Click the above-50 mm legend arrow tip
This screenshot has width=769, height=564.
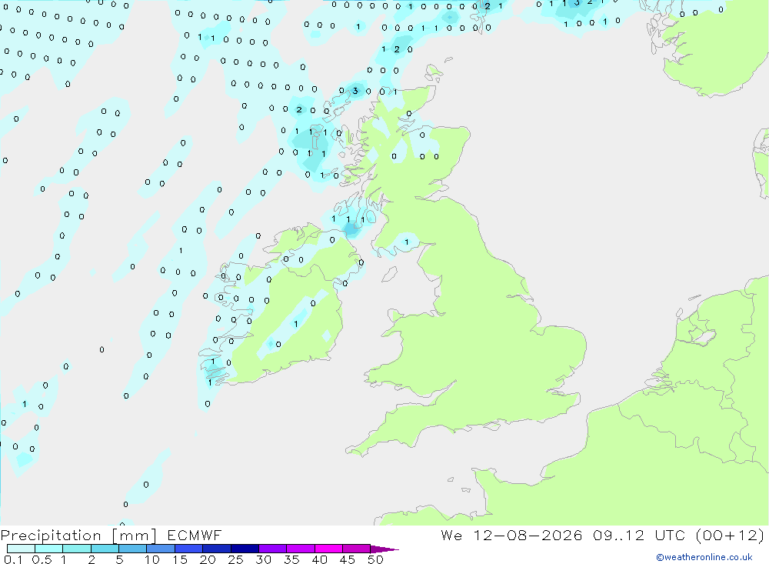coord(385,549)
